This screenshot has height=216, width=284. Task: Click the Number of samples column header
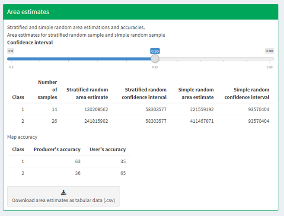[x=48, y=89]
